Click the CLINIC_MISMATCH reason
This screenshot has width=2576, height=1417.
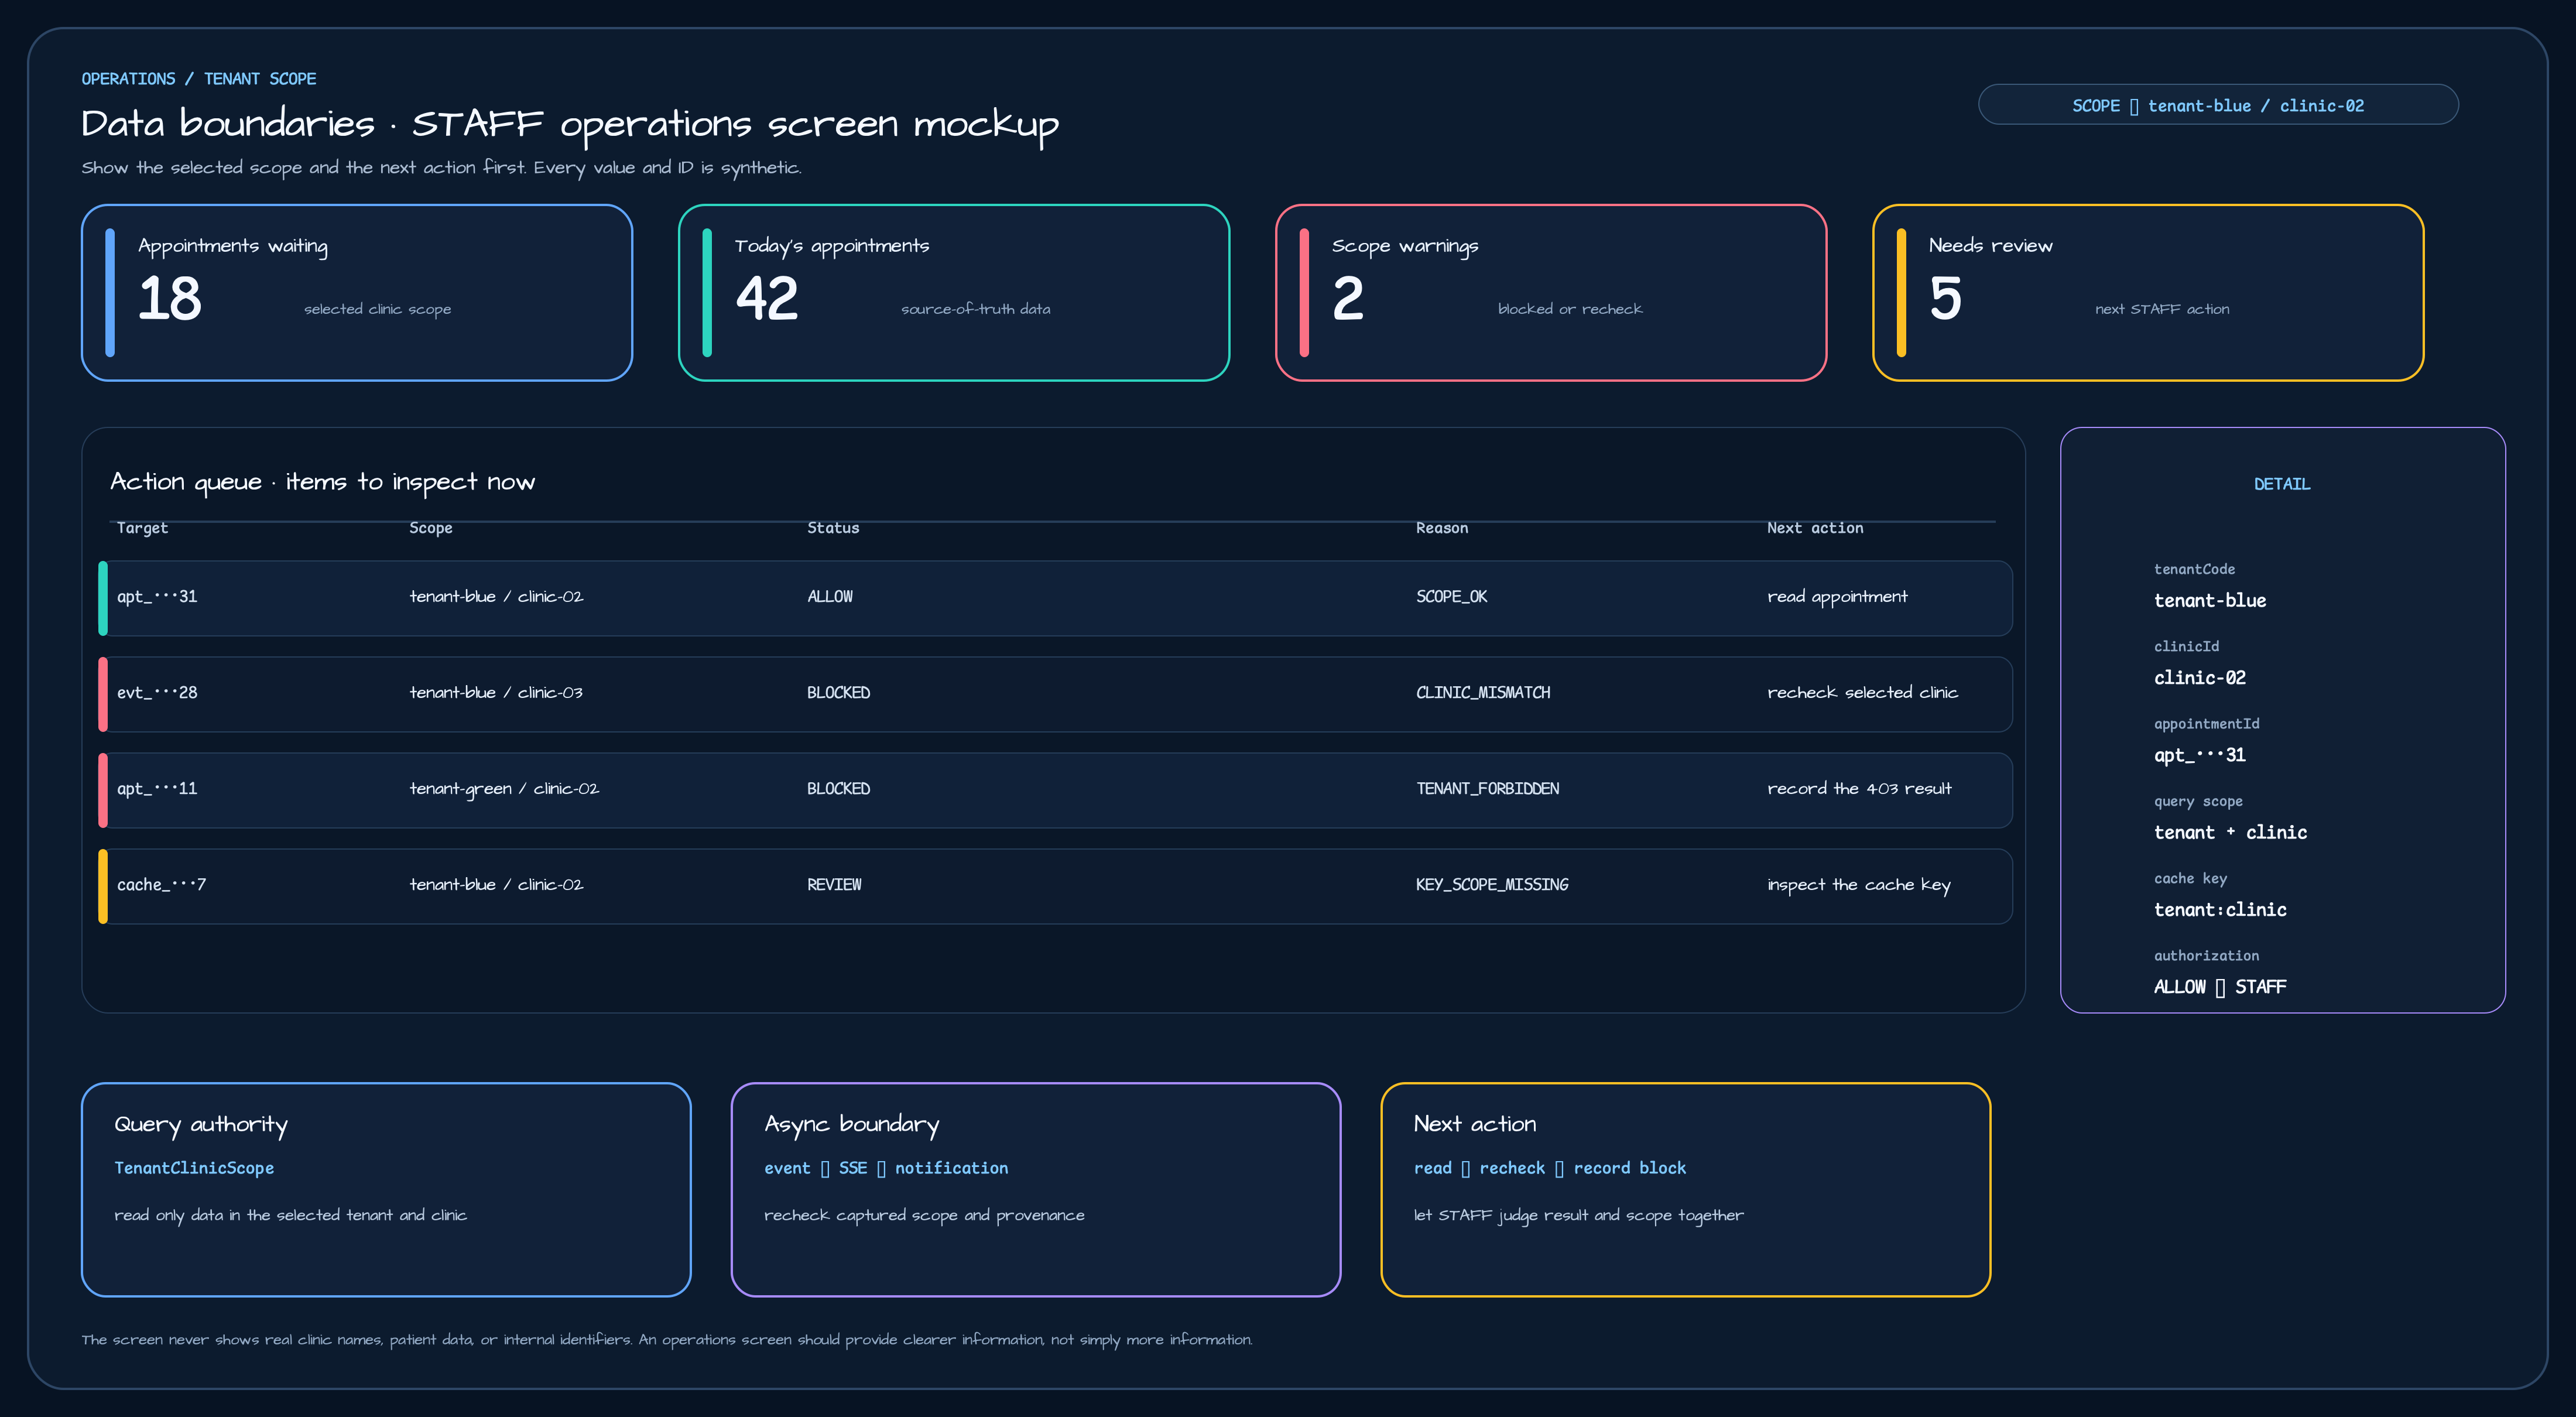[x=1483, y=693]
